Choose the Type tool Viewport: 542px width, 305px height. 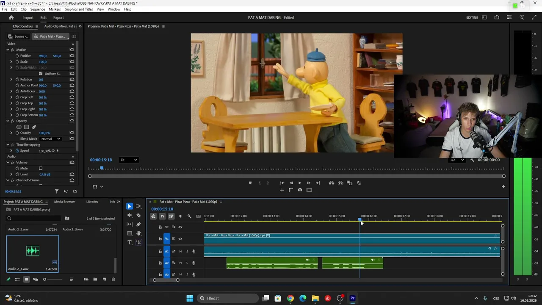(x=130, y=242)
